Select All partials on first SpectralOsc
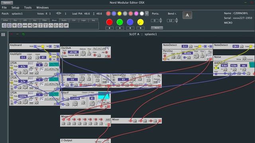The image size is (255, 143). [x=108, y=82]
